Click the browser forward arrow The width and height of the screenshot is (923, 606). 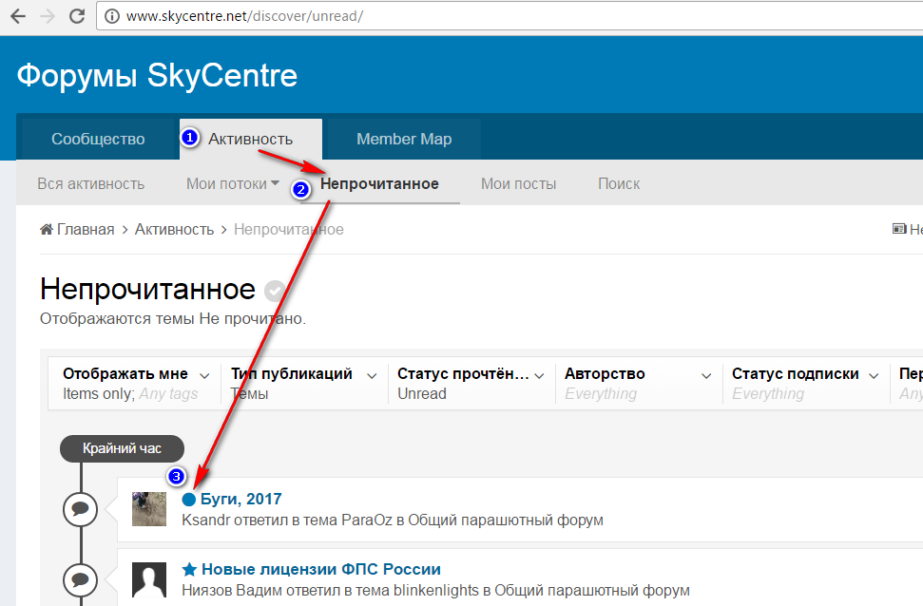pyautogui.click(x=48, y=16)
